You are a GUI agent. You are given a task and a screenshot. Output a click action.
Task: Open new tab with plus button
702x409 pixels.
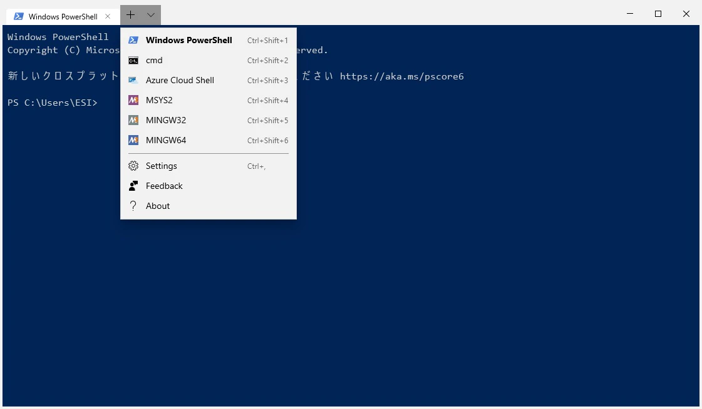pos(130,15)
